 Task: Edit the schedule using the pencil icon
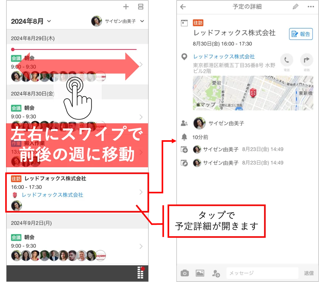[295, 7]
